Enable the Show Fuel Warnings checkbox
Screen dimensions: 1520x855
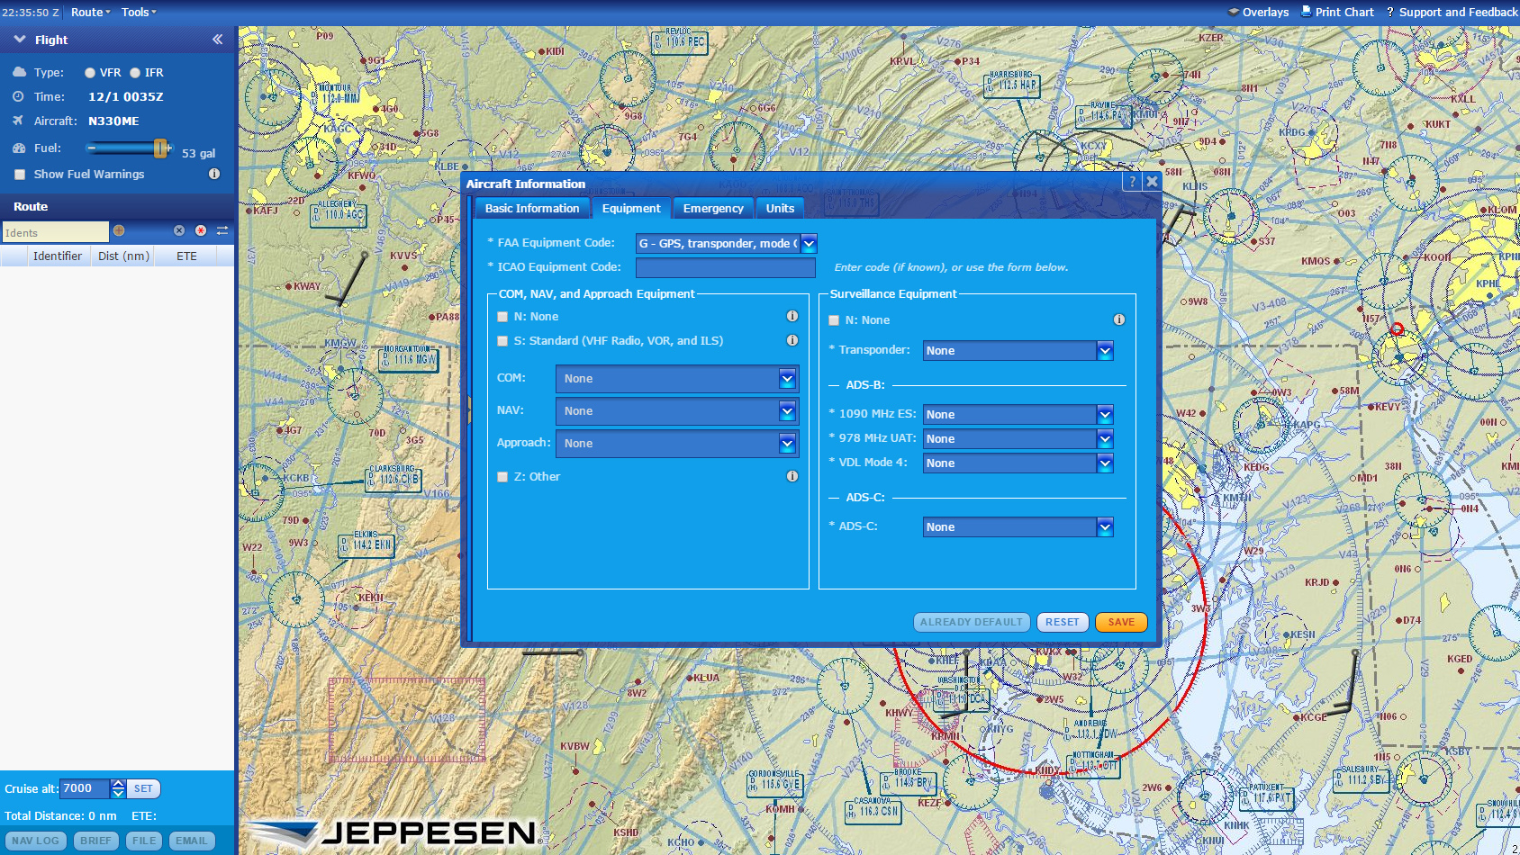point(19,174)
